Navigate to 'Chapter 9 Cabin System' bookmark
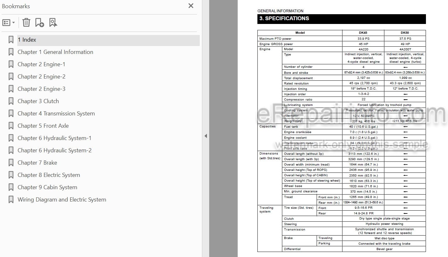Viewport: 448px width, 257px height. pyautogui.click(x=47, y=187)
